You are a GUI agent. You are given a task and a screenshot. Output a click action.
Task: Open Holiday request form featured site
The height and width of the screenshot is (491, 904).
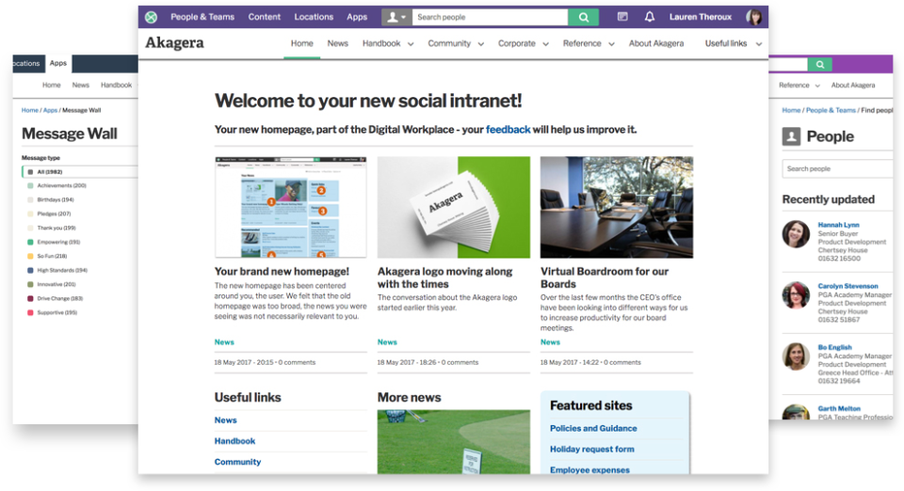pos(592,449)
